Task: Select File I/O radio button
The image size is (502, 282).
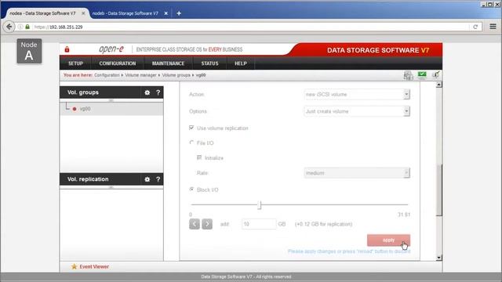Action: (x=191, y=143)
